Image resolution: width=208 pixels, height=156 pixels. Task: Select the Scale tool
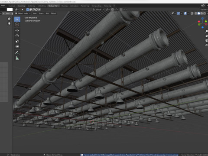tap(17, 41)
